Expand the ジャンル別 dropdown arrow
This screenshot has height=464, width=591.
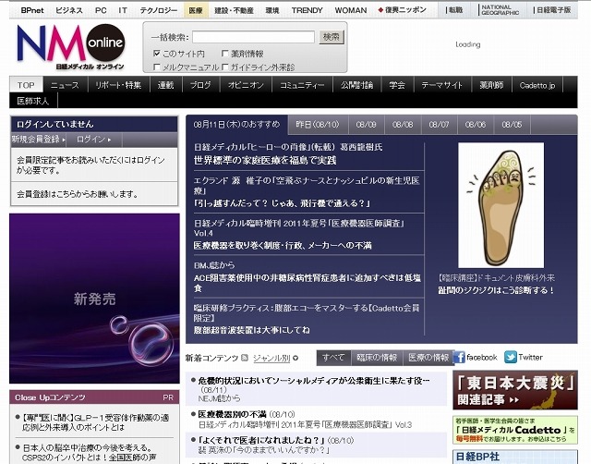[295, 358]
